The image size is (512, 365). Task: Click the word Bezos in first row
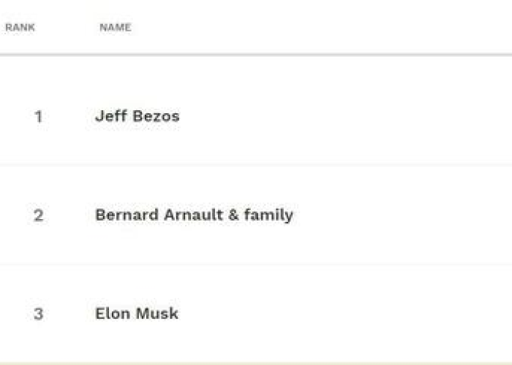156,116
